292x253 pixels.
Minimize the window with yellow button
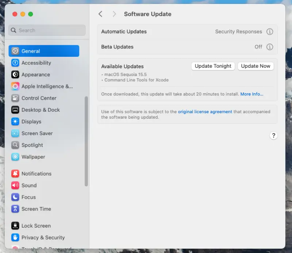coord(23,14)
